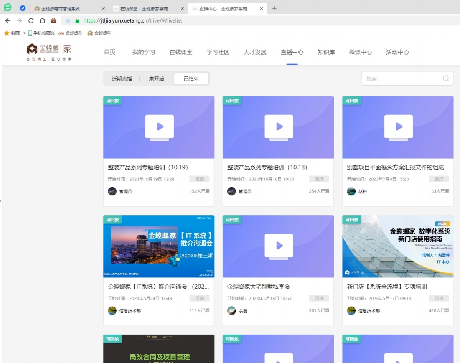Select the 已结束 filter
Viewport: 460px width, 363px height.
(x=191, y=79)
